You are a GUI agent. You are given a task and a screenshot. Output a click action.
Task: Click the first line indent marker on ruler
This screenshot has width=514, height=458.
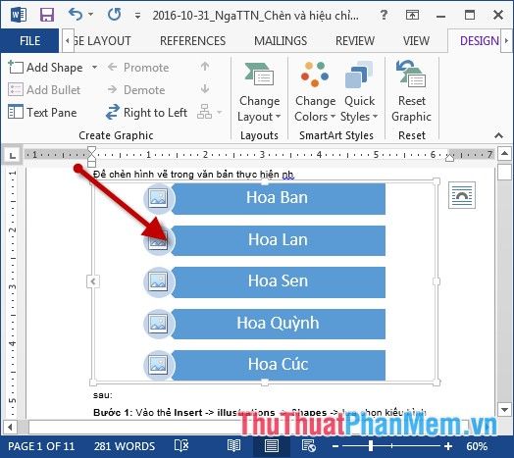pos(91,150)
